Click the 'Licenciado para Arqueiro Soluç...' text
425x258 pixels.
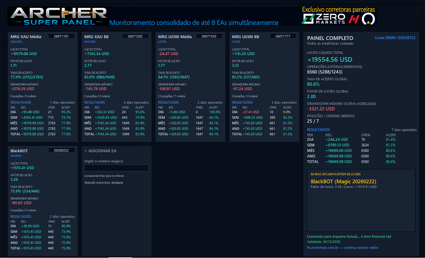pos(349,236)
